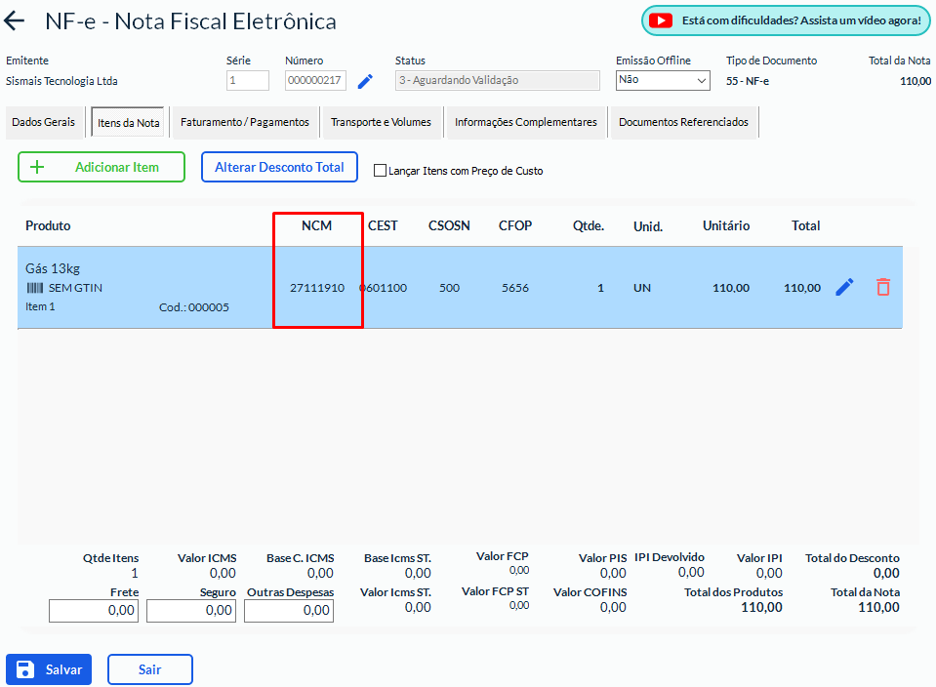Click the back arrow icon
The height and width of the screenshot is (687, 936).
click(16, 21)
